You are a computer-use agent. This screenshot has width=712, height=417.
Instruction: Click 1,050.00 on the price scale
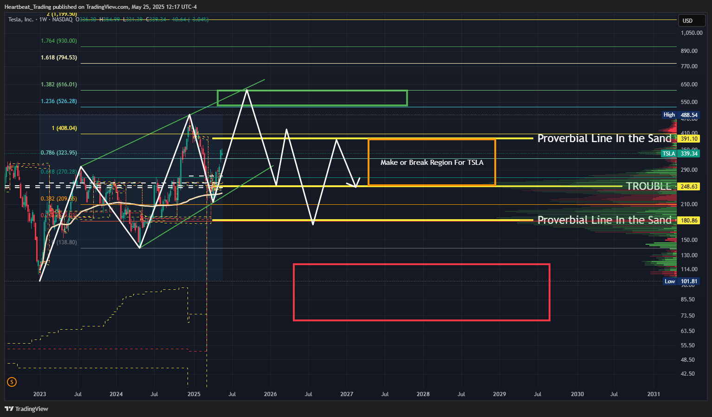tap(692, 33)
